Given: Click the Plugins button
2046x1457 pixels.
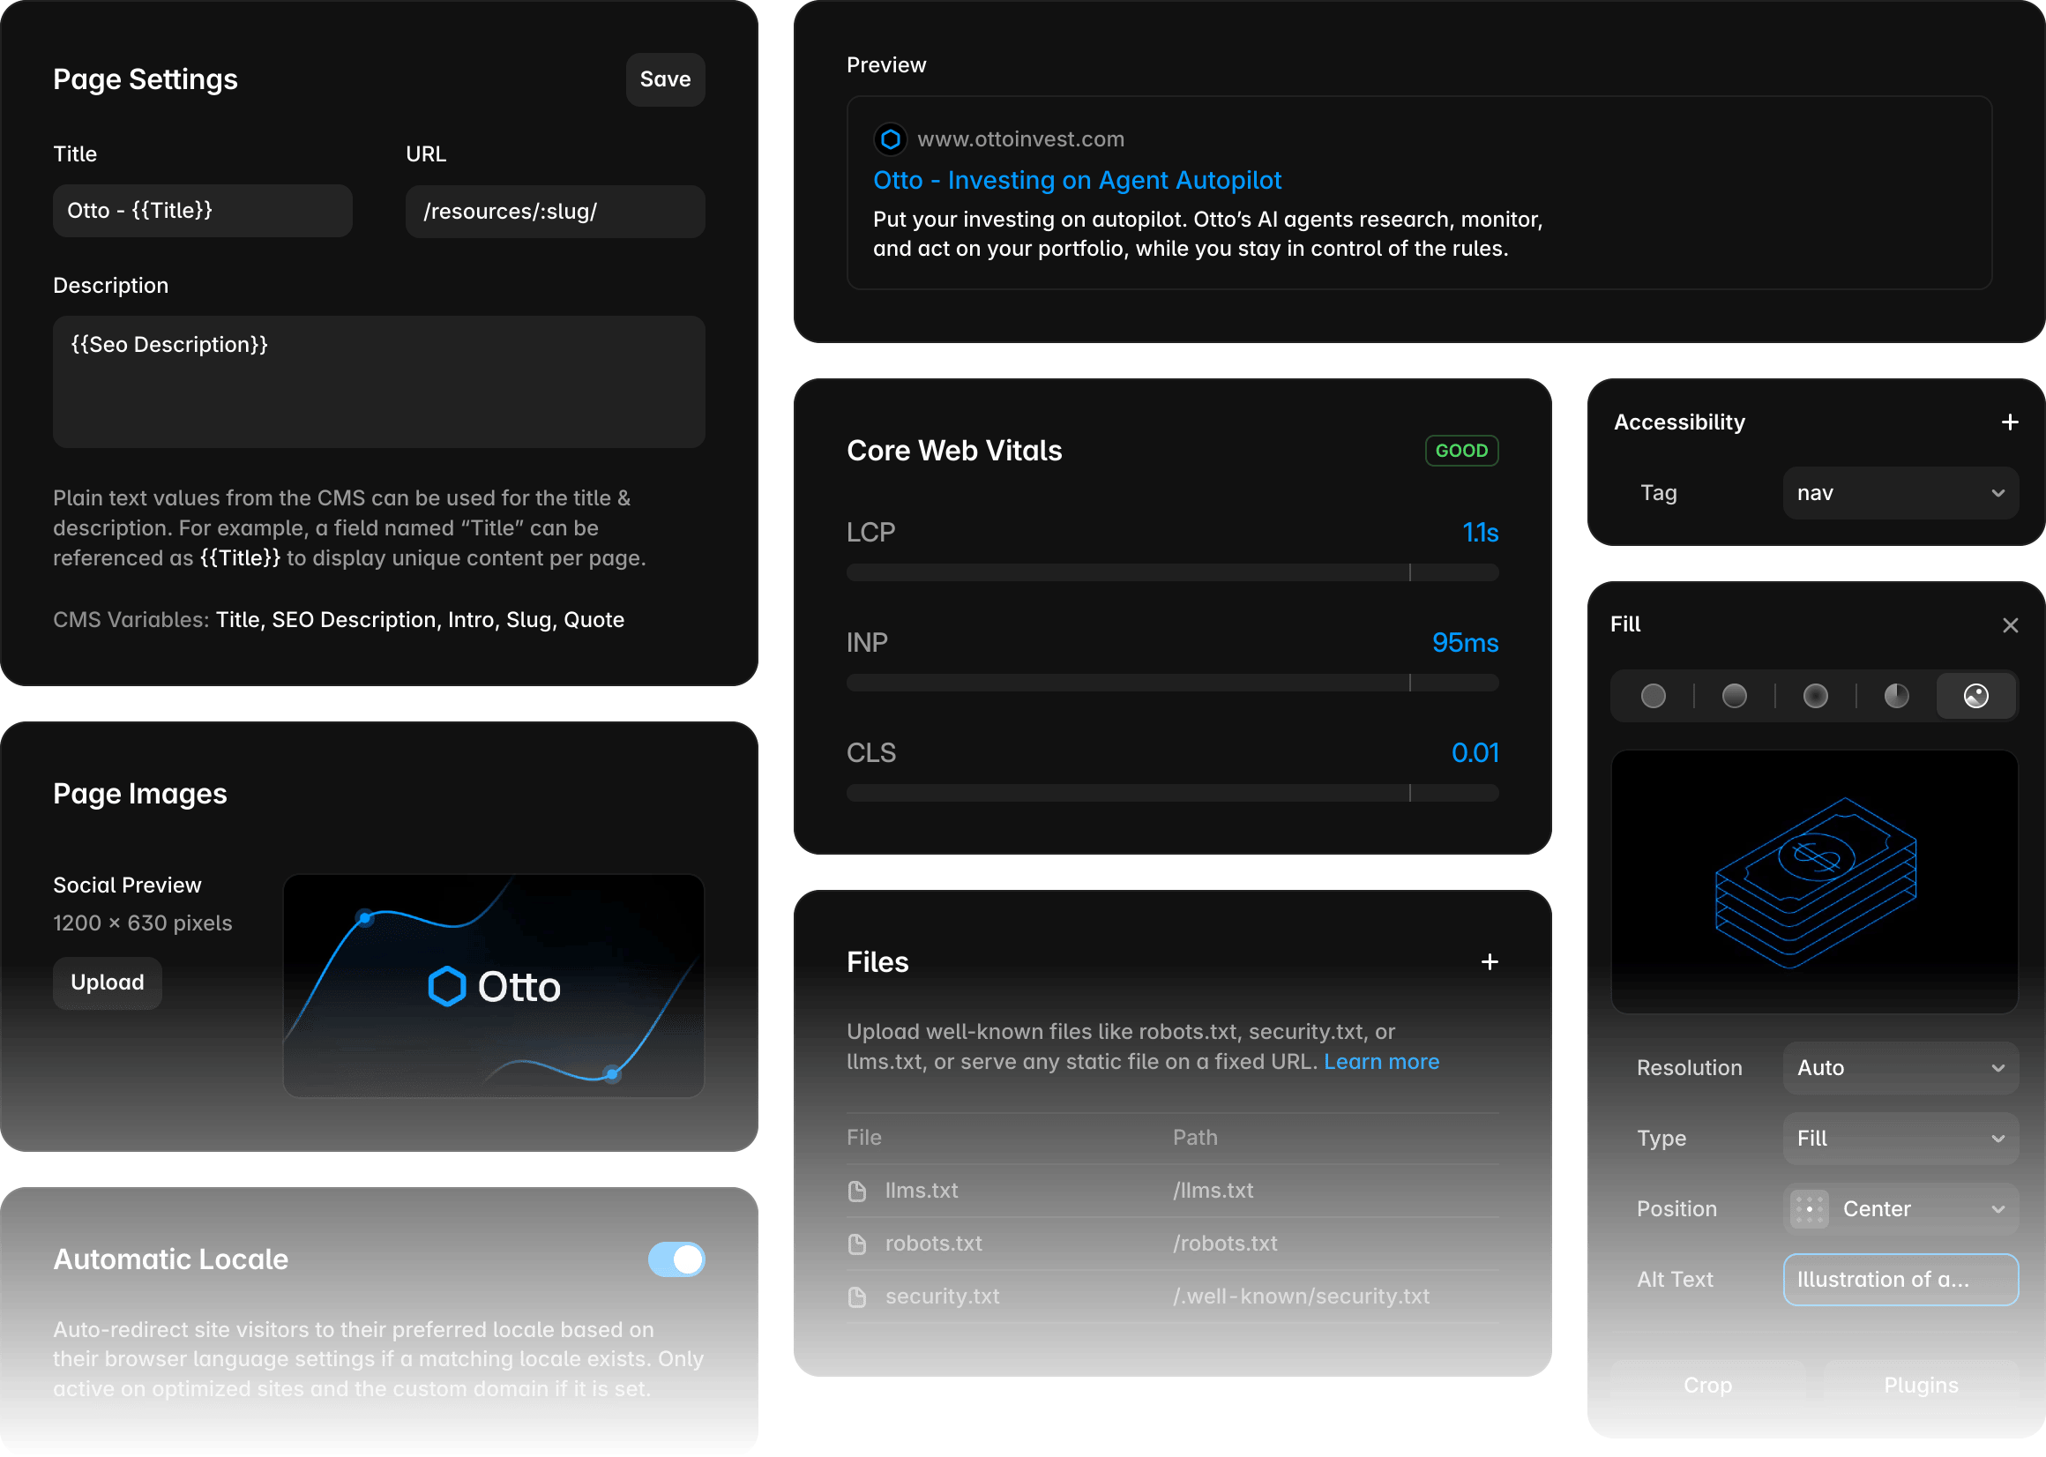Looking at the screenshot, I should pyautogui.click(x=1921, y=1386).
